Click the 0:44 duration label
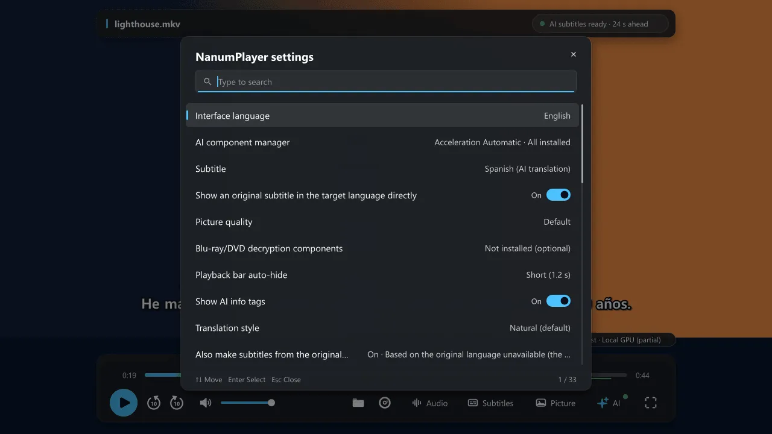Viewport: 772px width, 434px height. (x=642, y=375)
